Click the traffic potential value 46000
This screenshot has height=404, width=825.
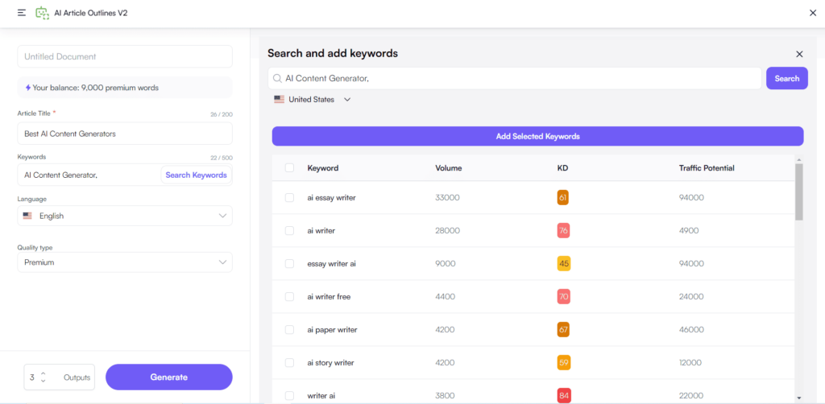[x=691, y=330]
